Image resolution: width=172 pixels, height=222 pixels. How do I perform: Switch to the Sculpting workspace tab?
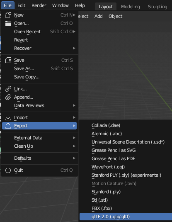pos(157,7)
